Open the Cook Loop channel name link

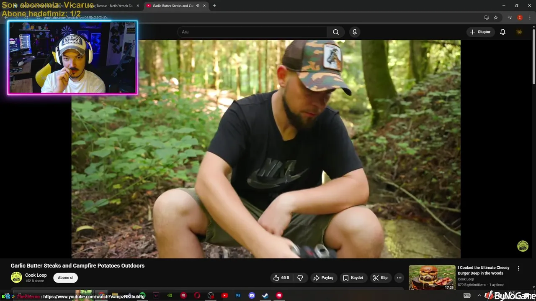[36, 275]
